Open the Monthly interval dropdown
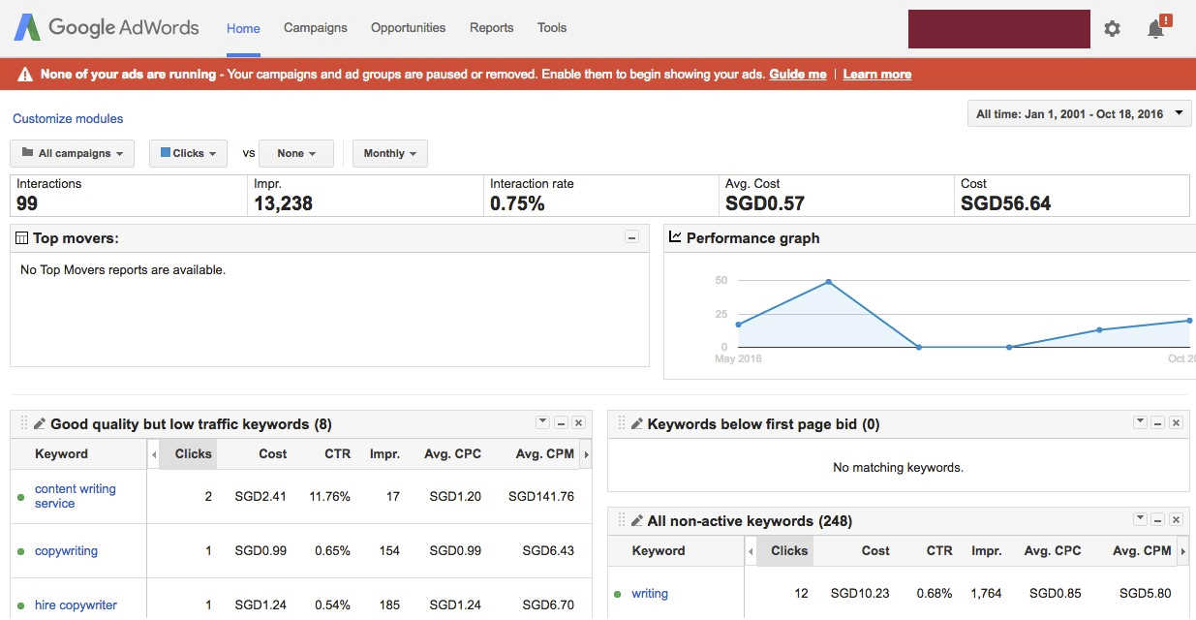Viewport: 1196px width, 620px height. tap(390, 153)
